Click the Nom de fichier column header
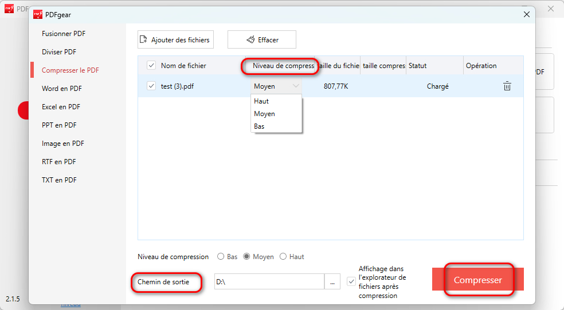564x310 pixels. 183,66
